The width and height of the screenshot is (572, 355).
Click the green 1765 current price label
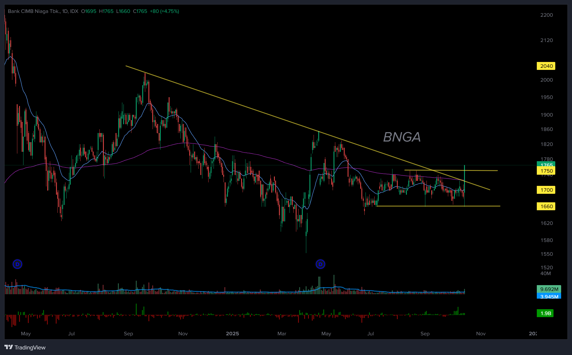546,164
